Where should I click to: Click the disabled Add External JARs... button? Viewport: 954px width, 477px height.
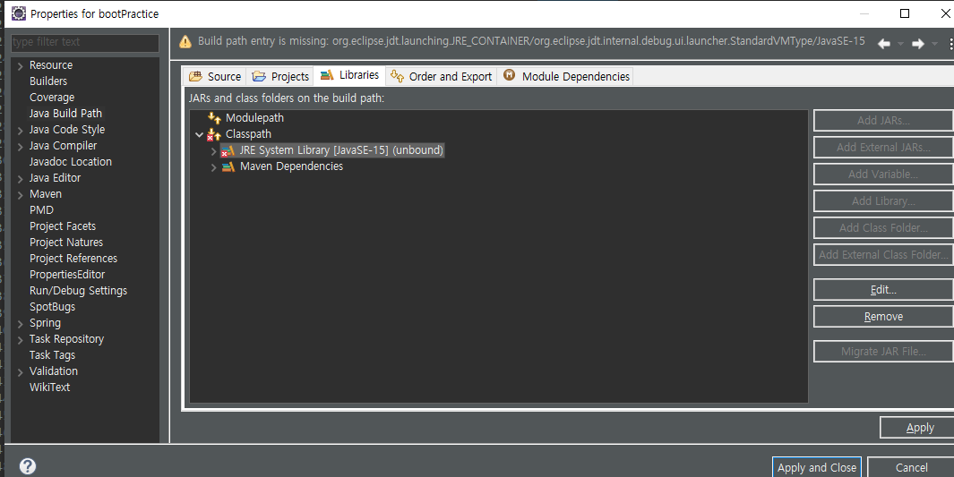point(883,147)
